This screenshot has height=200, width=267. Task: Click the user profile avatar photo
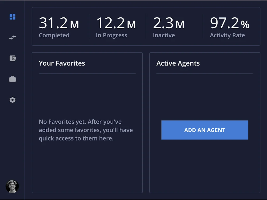[x=12, y=186]
